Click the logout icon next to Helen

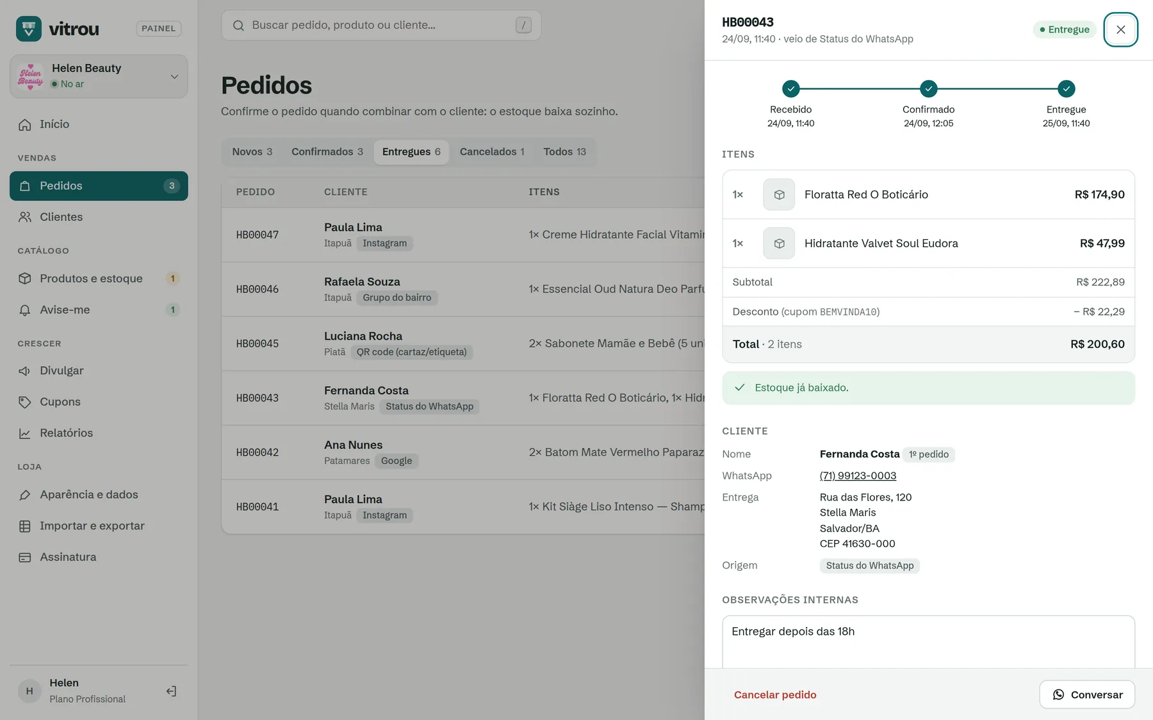(x=171, y=691)
